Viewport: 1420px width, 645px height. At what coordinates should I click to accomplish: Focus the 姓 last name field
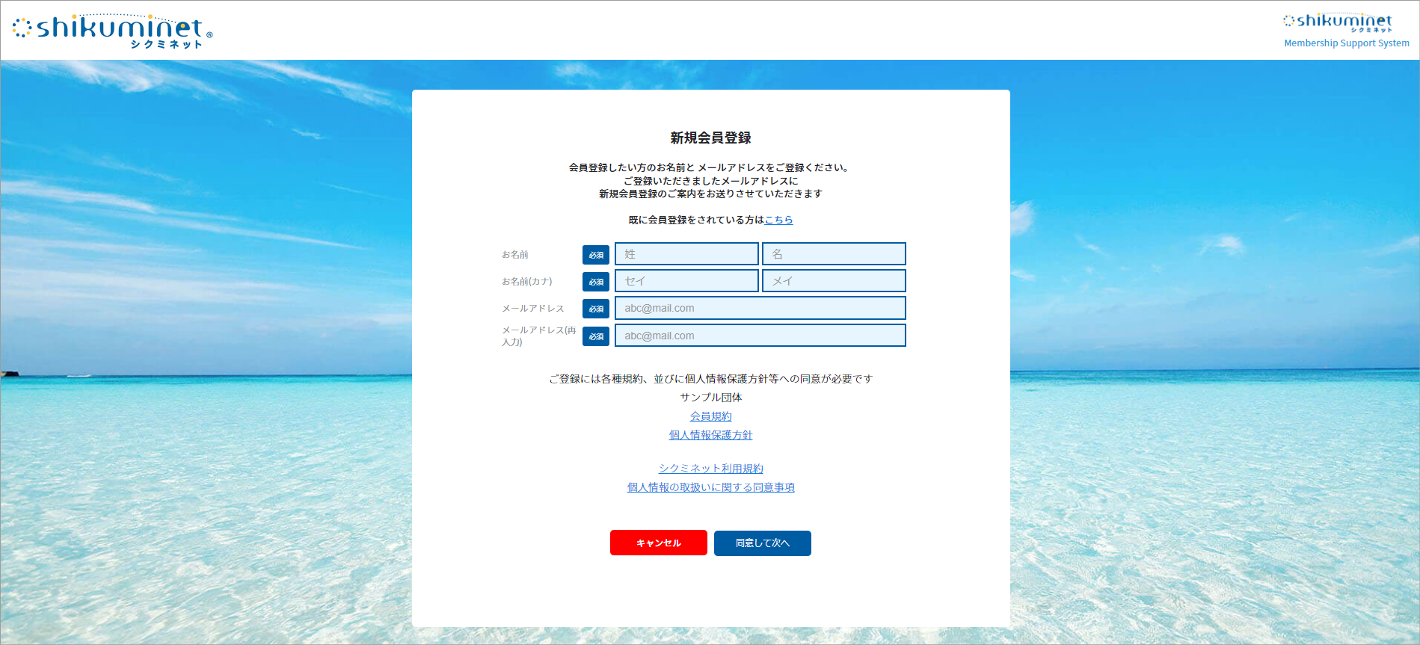(686, 254)
